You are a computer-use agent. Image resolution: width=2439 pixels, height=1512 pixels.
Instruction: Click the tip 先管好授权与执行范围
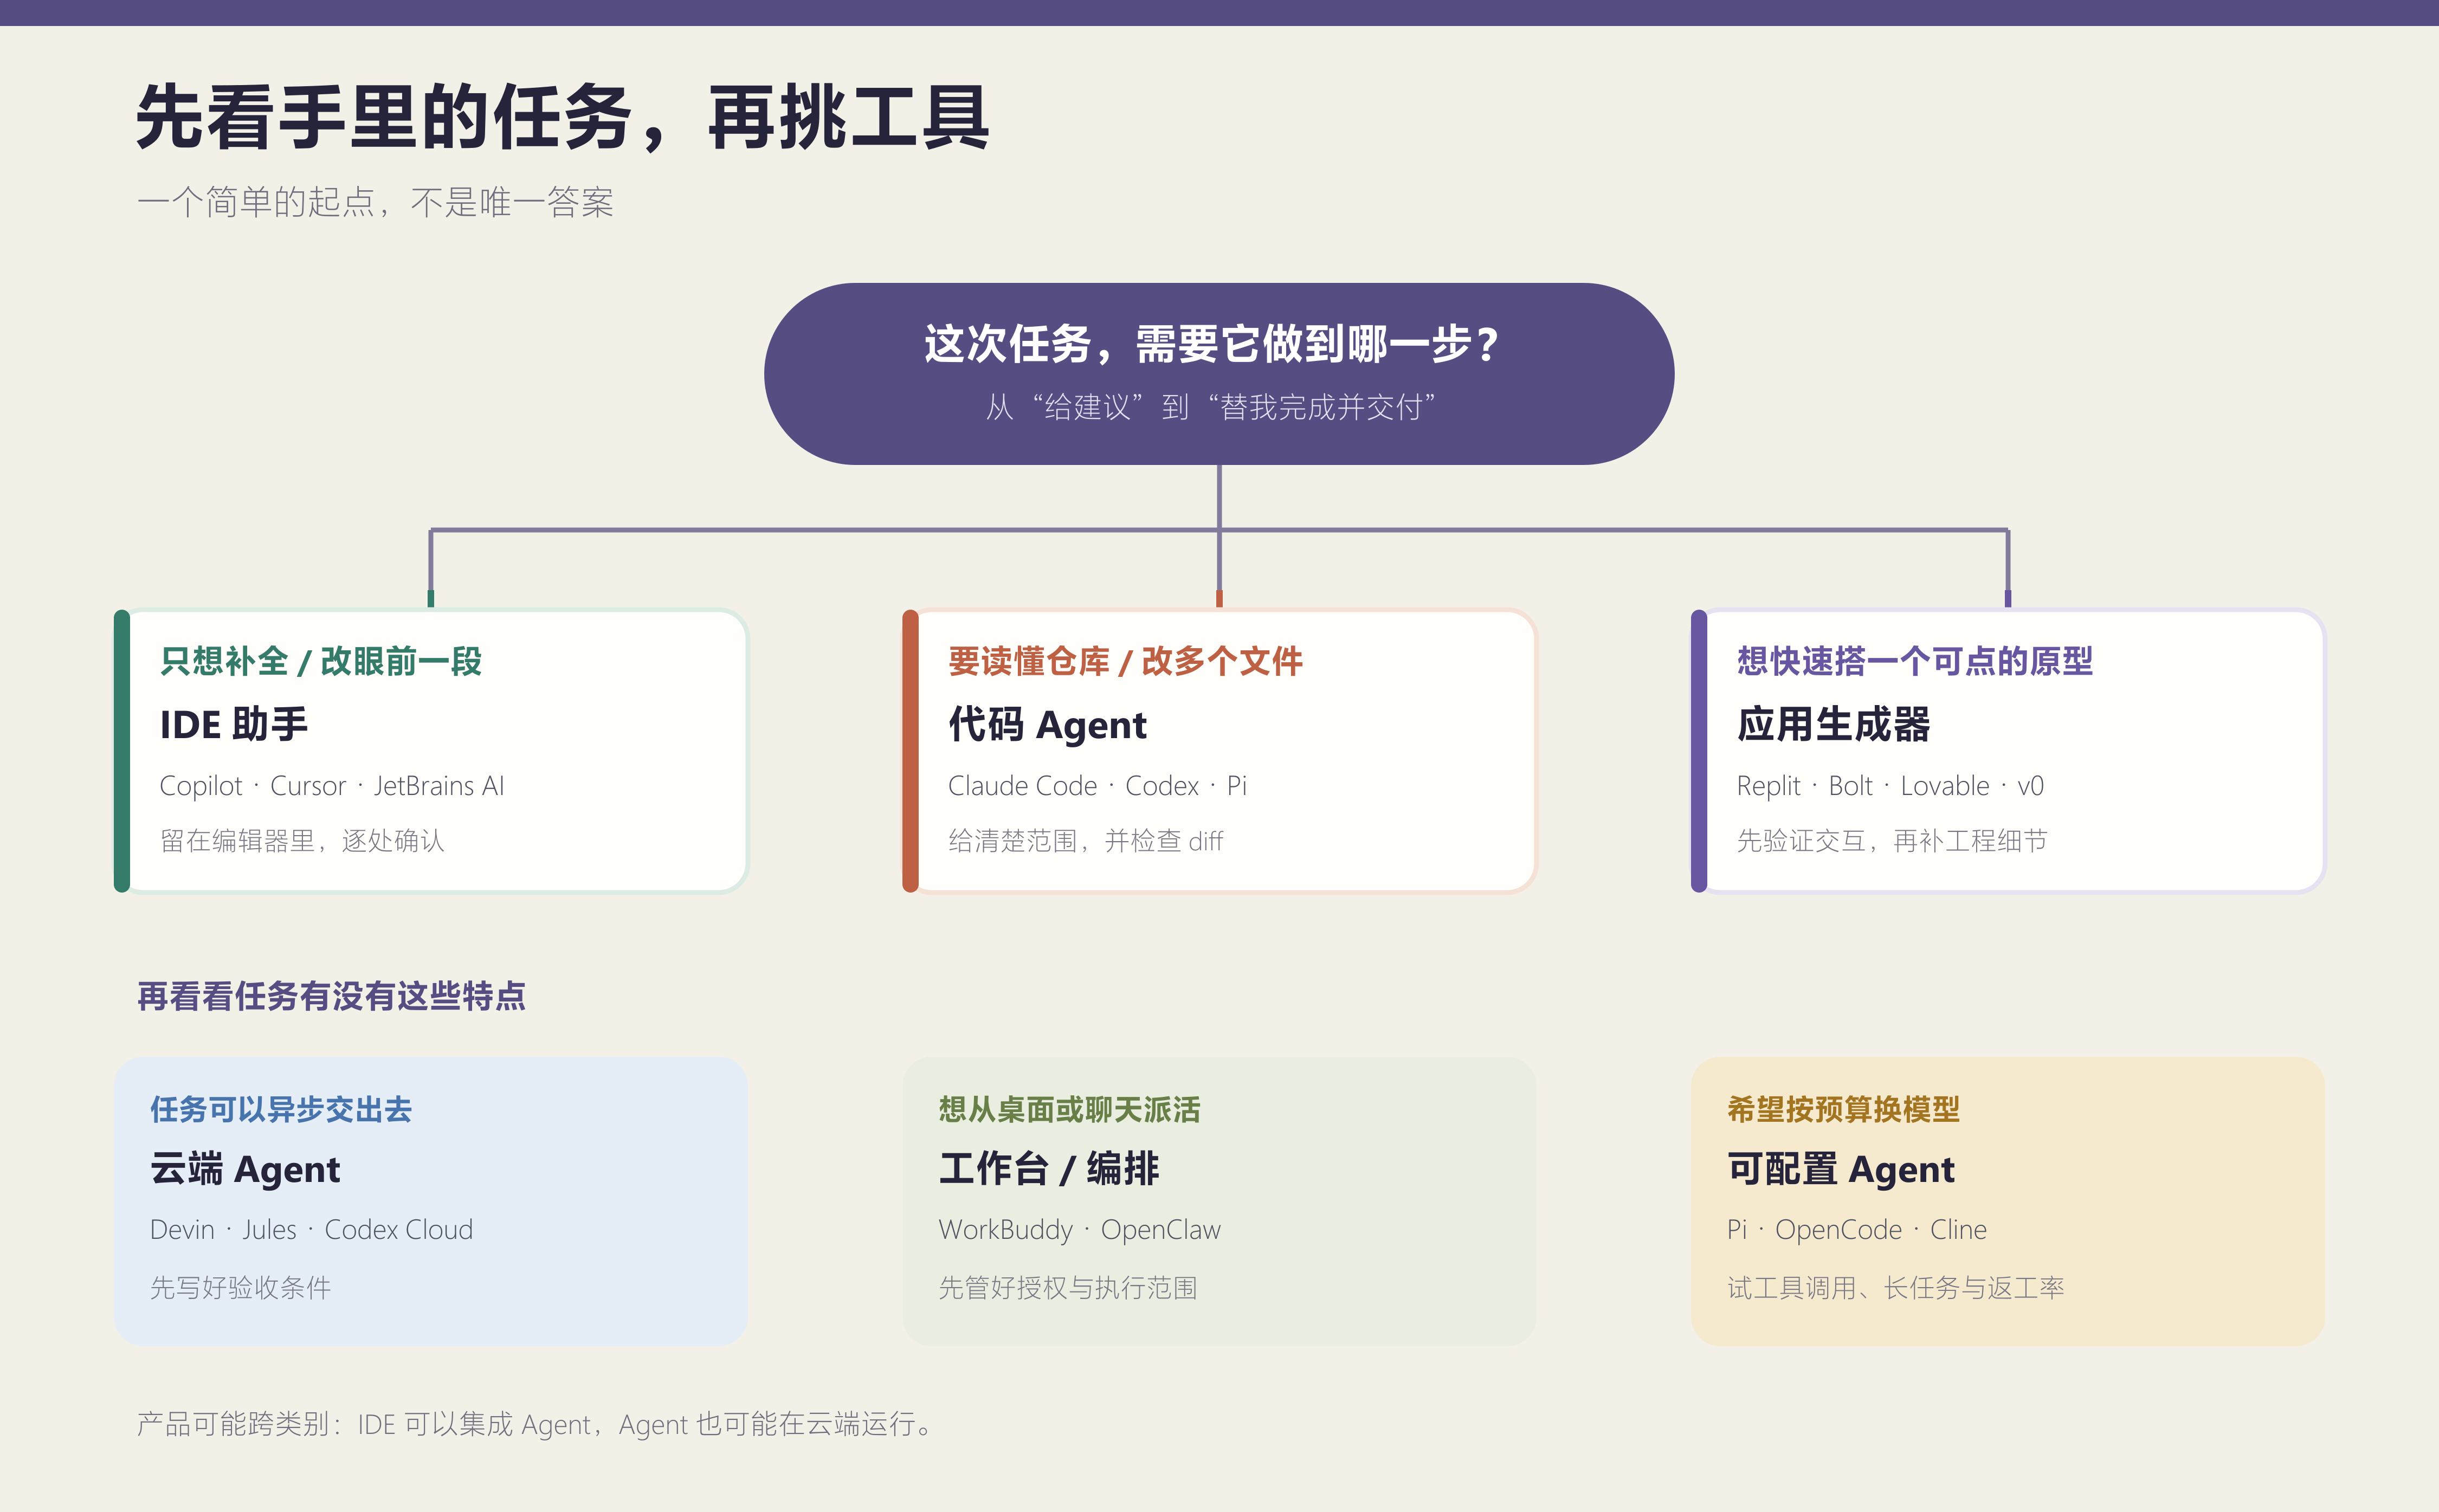1067,1288
